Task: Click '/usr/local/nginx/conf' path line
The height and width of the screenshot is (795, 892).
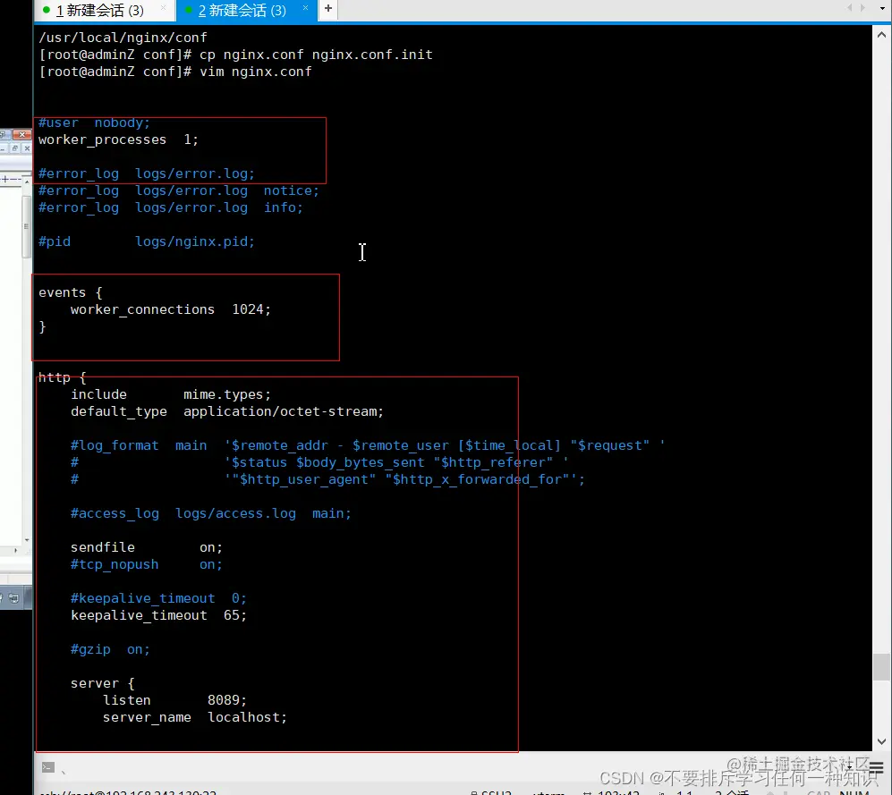Action: [x=123, y=38]
